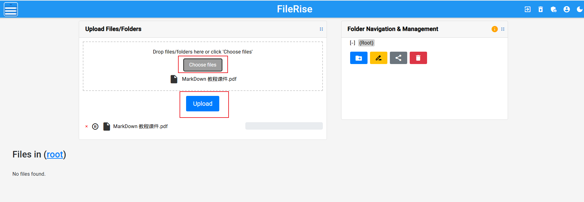Click the logout icon in header
Image resolution: width=584 pixels, height=202 pixels.
[528, 9]
